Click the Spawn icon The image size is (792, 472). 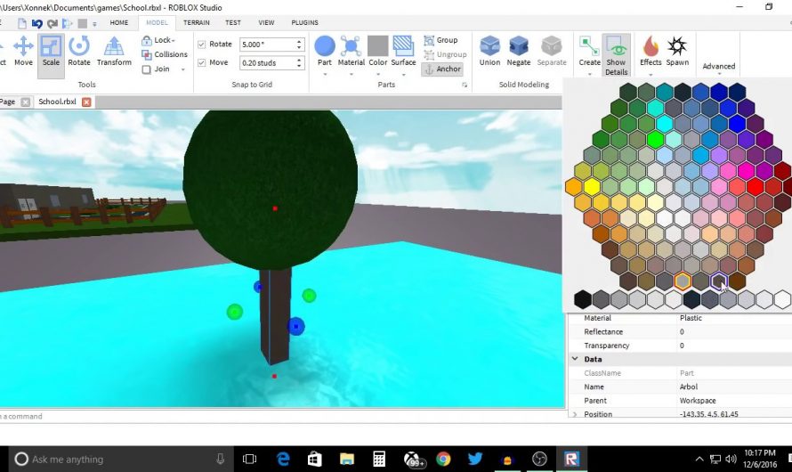[x=677, y=52]
